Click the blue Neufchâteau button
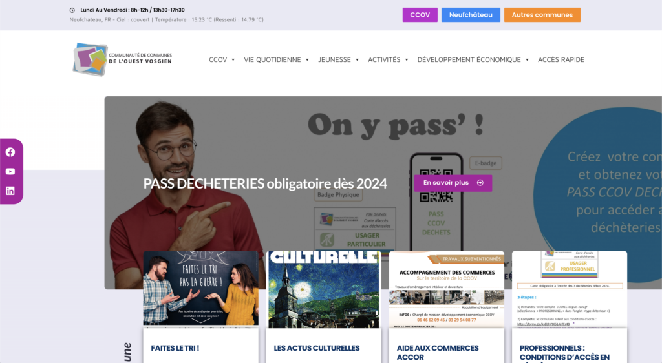662x363 pixels. coord(471,15)
